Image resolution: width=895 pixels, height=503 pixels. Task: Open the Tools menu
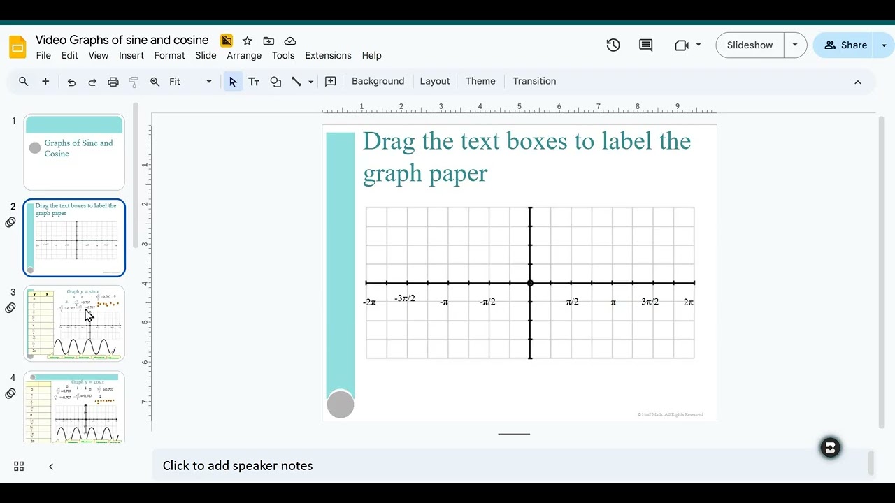(283, 56)
